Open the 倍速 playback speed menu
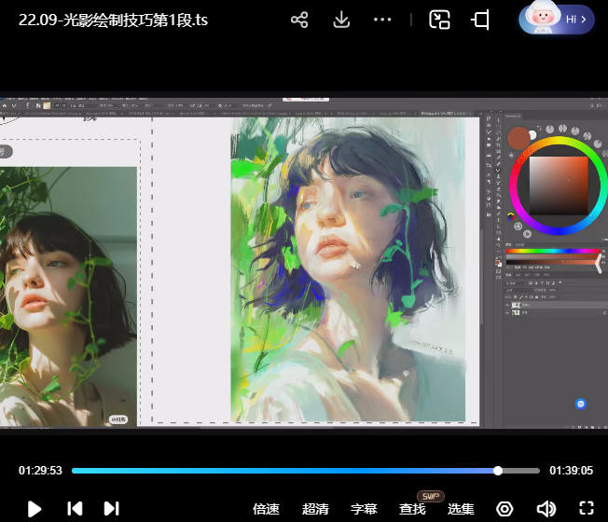This screenshot has height=522, width=608. 266,509
